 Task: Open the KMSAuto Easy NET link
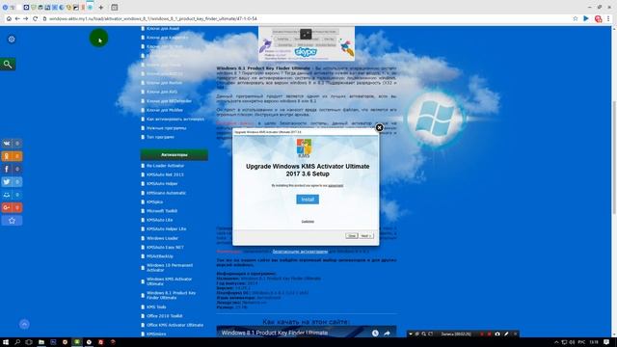[165, 247]
